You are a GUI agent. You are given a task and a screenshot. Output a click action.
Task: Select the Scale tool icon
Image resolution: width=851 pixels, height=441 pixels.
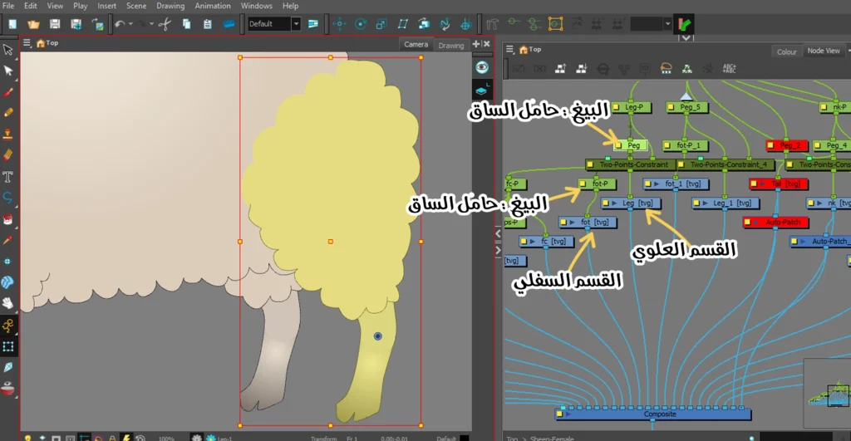(x=381, y=24)
